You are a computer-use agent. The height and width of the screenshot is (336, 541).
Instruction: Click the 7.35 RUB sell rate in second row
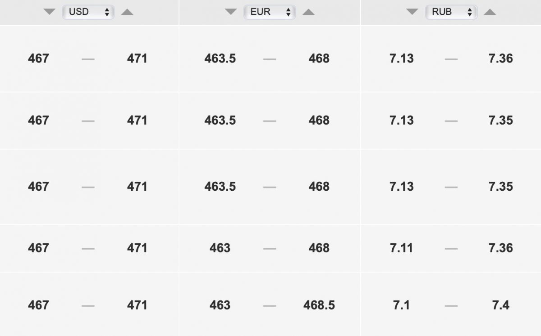[x=501, y=120]
